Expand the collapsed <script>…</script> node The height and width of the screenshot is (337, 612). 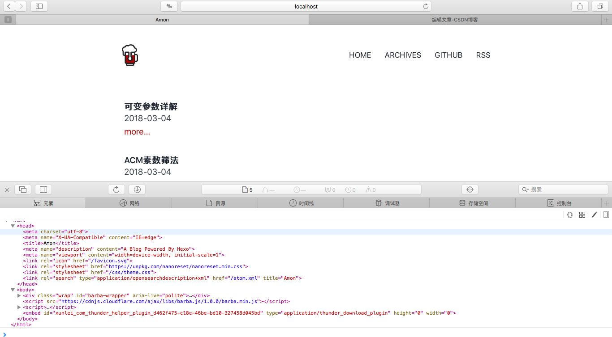point(19,308)
